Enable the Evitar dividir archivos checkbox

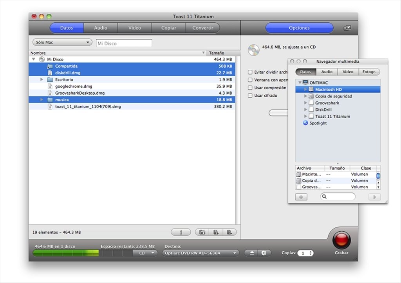tap(250, 72)
